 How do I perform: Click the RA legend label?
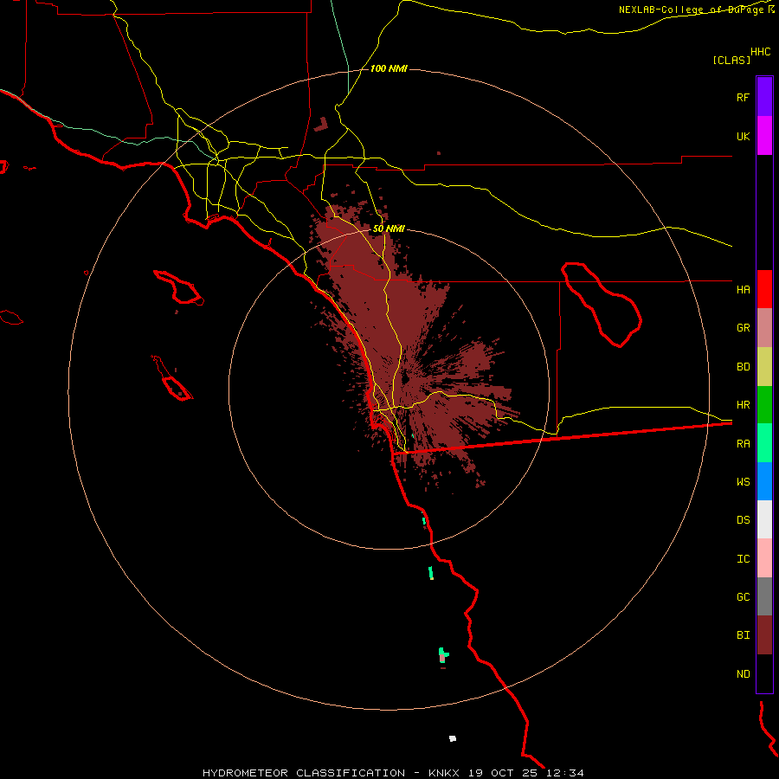[x=743, y=444]
